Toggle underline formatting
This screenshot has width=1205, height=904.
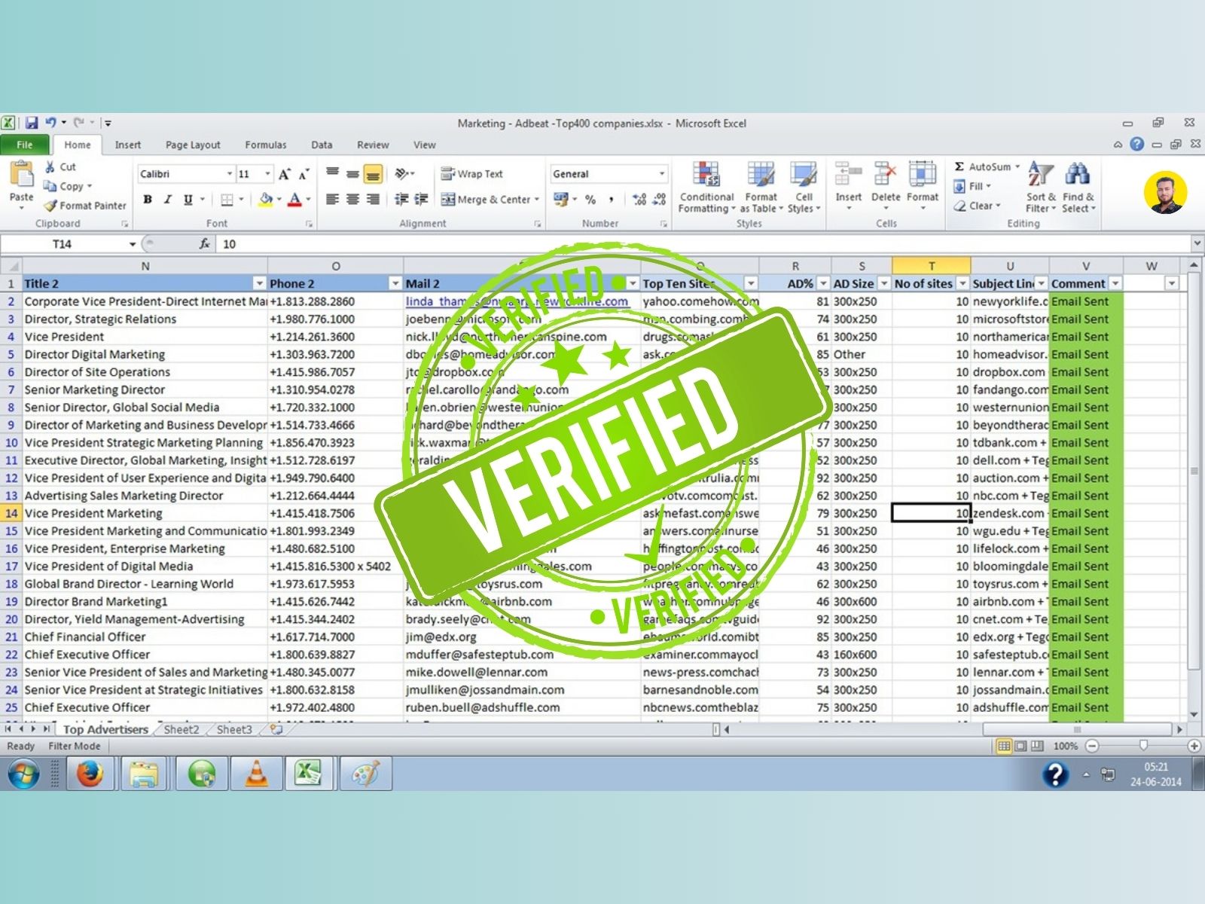pyautogui.click(x=186, y=200)
